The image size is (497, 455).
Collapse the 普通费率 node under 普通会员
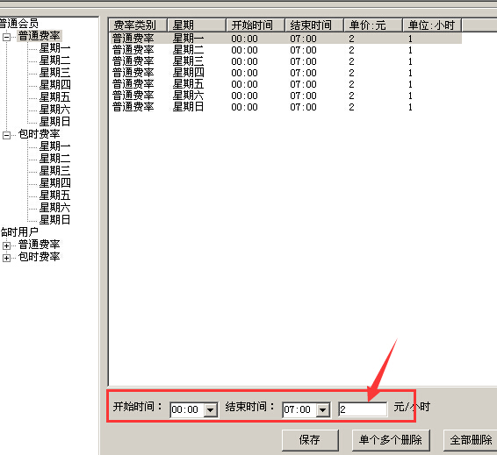click(6, 37)
